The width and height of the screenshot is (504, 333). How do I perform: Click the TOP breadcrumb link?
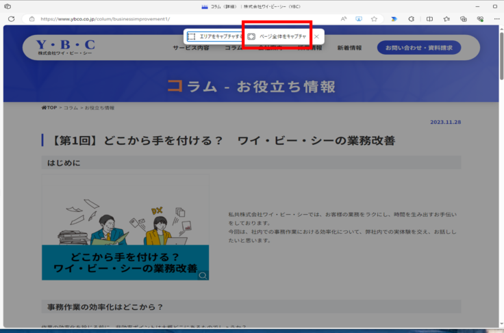tap(49, 108)
